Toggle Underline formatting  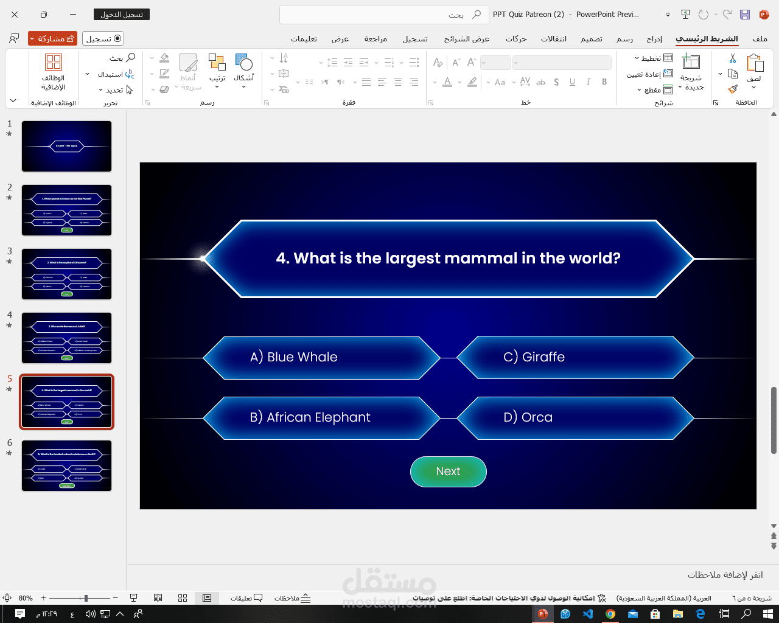[x=573, y=82]
